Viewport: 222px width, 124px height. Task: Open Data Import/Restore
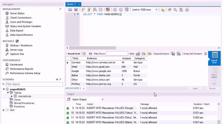pos(22,35)
